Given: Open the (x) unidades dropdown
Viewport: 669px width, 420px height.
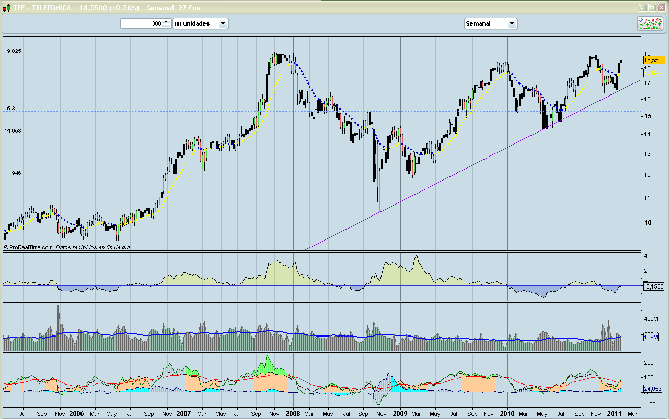Looking at the screenshot, I should pos(201,23).
